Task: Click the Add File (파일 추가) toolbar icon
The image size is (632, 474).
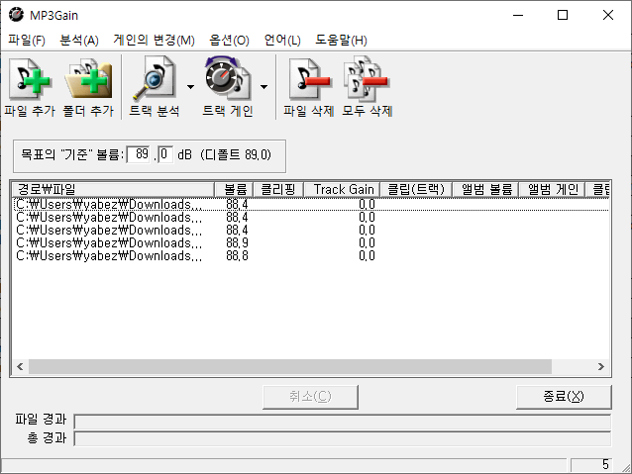Action: pos(30,78)
